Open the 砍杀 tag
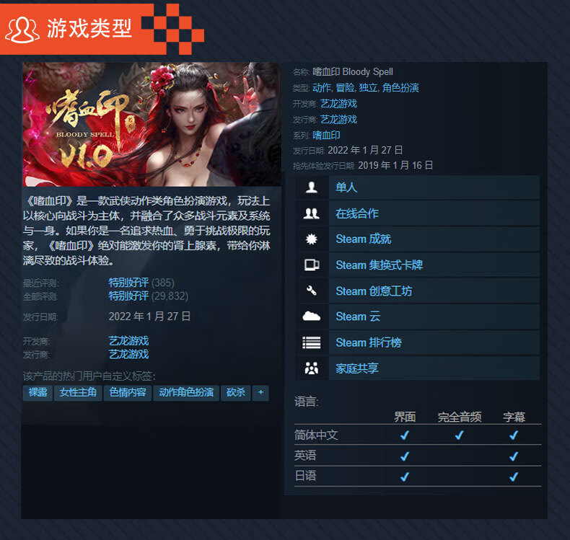The height and width of the screenshot is (540, 570). pyautogui.click(x=236, y=392)
